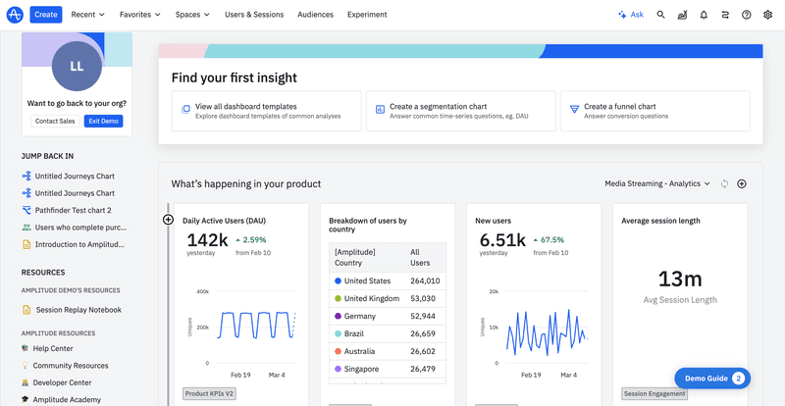Click plus icon beside the refresh icon
This screenshot has width=785, height=406.
pyautogui.click(x=742, y=183)
